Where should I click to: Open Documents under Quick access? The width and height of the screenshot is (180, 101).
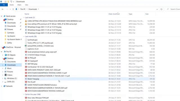(x=11, y=26)
